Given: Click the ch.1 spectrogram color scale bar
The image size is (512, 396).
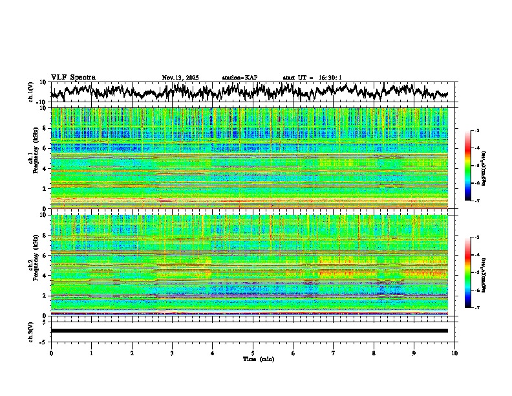Looking at the screenshot, I should tap(467, 166).
